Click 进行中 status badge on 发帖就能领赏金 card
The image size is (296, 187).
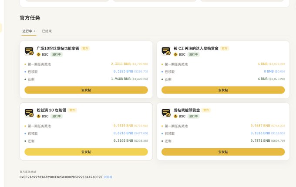[x=194, y=116]
